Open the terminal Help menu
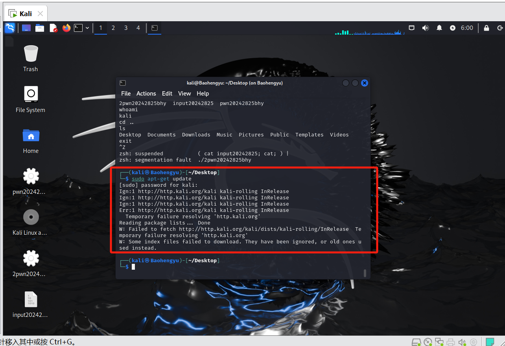This screenshot has height=346, width=505. [203, 94]
